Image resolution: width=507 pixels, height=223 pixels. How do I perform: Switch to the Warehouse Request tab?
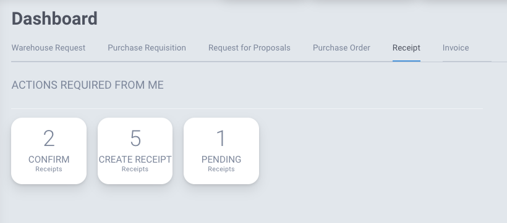pyautogui.click(x=48, y=47)
